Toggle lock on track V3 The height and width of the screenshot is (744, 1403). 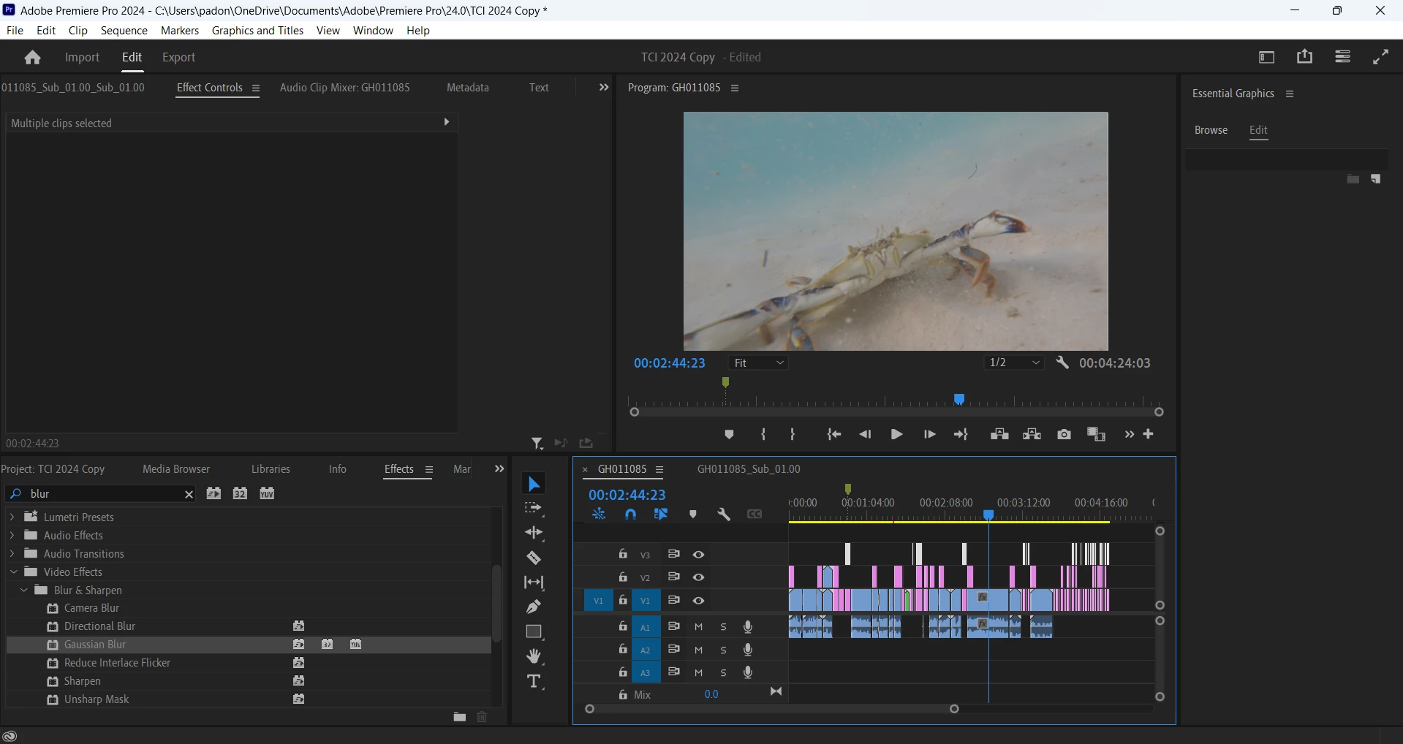[x=623, y=555]
